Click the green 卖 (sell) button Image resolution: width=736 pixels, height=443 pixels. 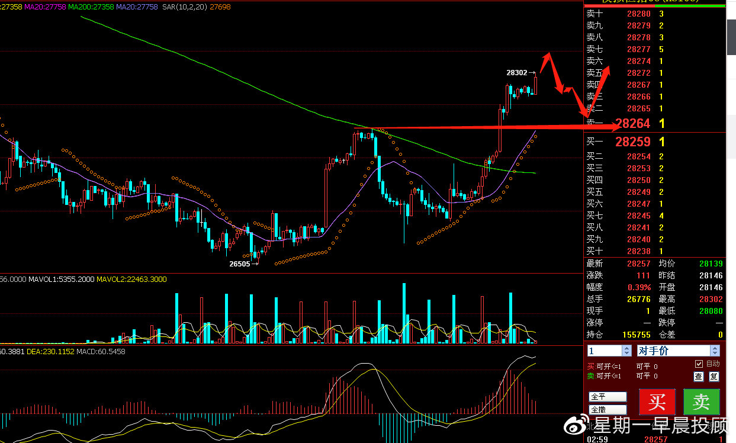(x=701, y=402)
